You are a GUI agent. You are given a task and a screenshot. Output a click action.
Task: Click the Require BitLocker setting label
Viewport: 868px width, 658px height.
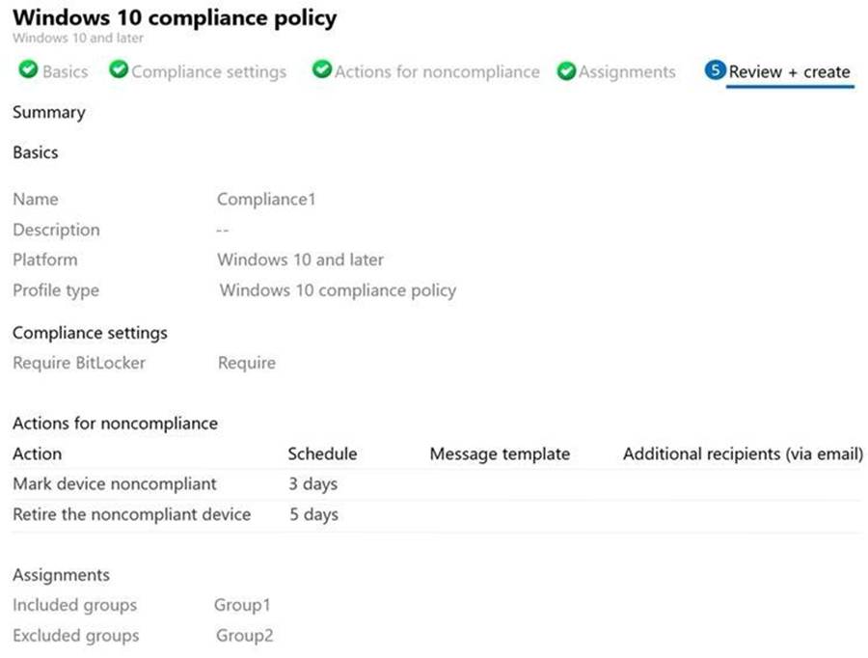point(79,363)
